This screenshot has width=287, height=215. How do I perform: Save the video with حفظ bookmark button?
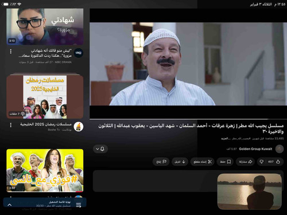[226, 162]
